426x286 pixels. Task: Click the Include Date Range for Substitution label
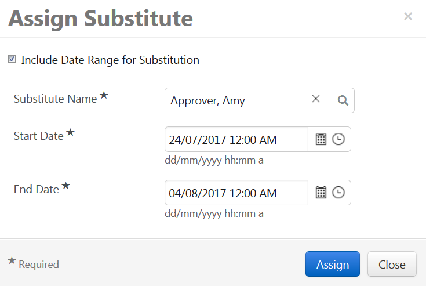click(x=110, y=60)
